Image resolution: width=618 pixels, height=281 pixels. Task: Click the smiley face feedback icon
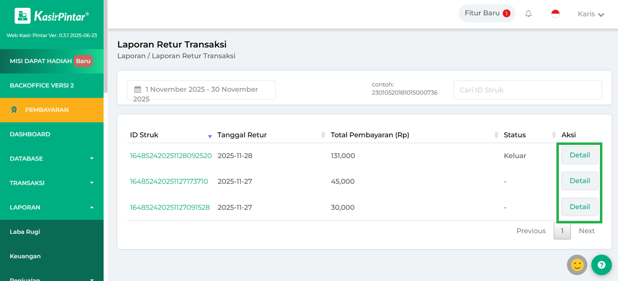point(577,265)
